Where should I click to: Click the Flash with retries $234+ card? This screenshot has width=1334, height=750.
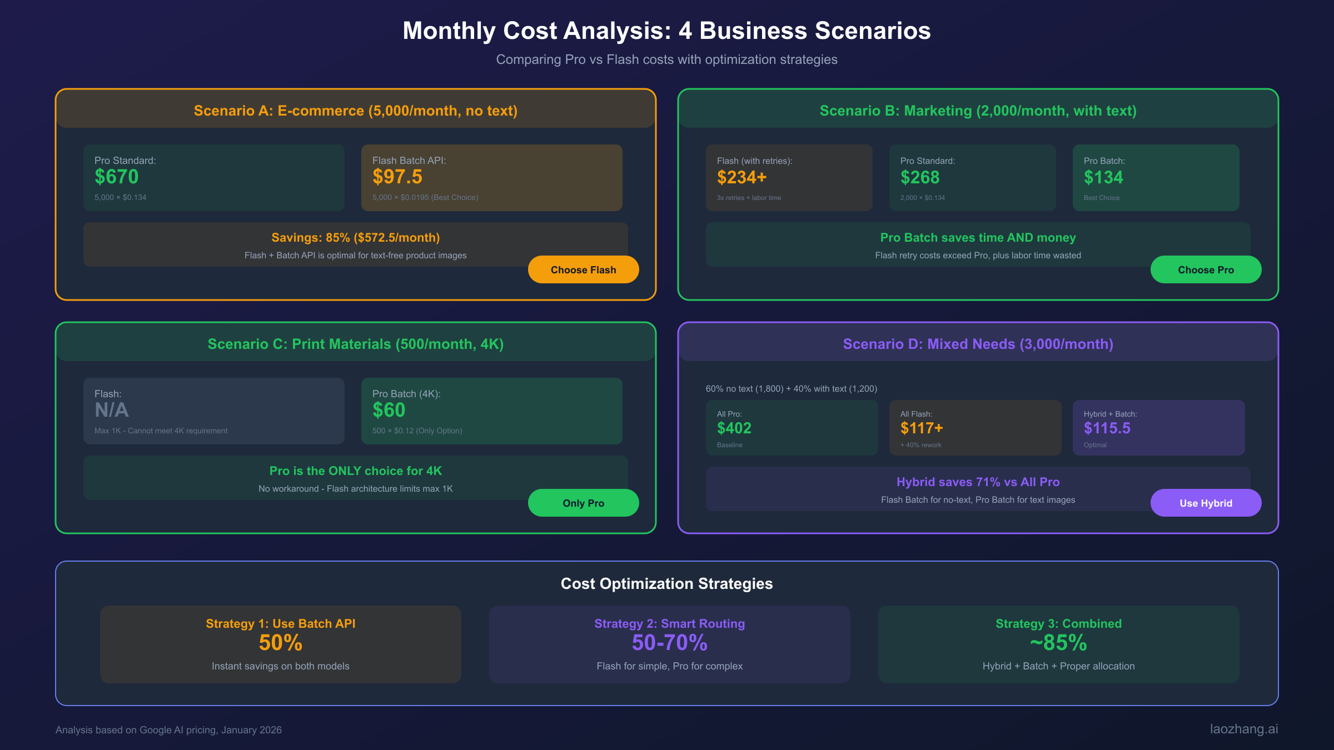click(789, 178)
